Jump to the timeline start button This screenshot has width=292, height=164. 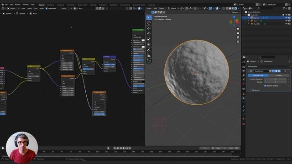pyautogui.click(x=115, y=148)
